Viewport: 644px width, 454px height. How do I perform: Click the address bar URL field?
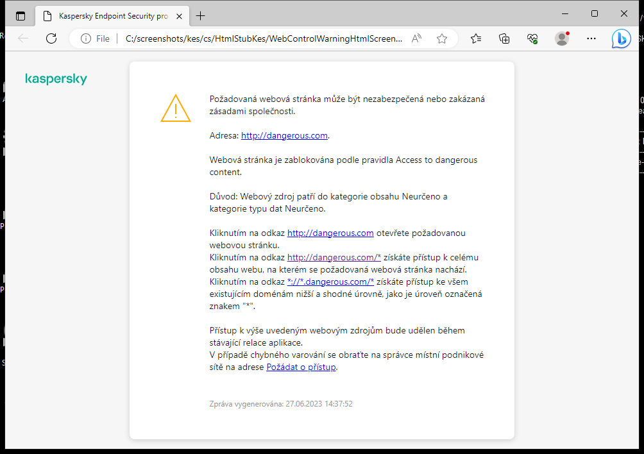264,38
